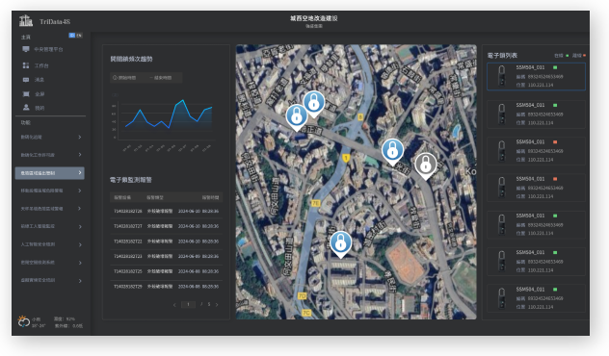The height and width of the screenshot is (356, 609).
Task: Select the bottom blue lock marker on map
Action: 340,244
